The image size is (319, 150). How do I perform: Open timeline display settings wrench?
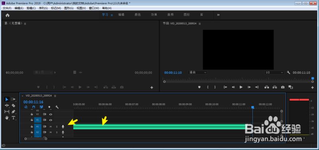coord(57,107)
